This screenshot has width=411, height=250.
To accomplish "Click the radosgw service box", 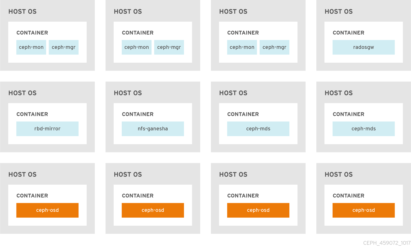I will [363, 47].
